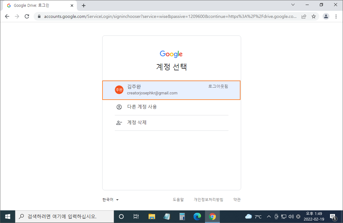The width and height of the screenshot is (343, 223).
Task: Select the Google Drive: 로그인 tab
Action: pyautogui.click(x=40, y=6)
